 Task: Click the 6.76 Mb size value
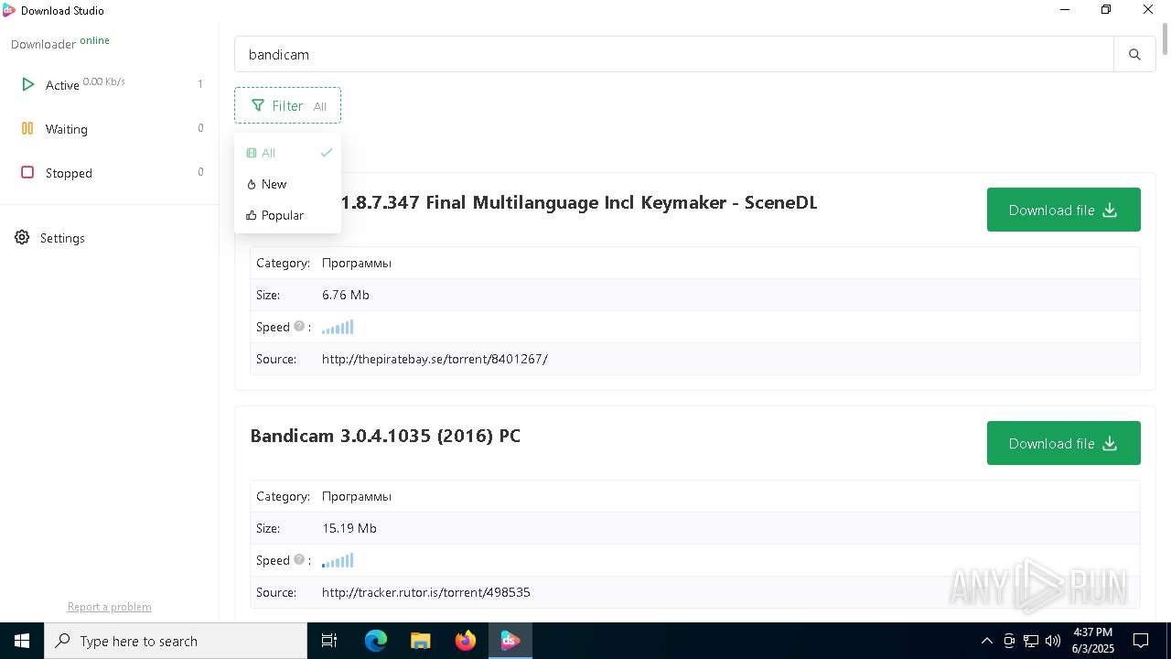pos(346,295)
